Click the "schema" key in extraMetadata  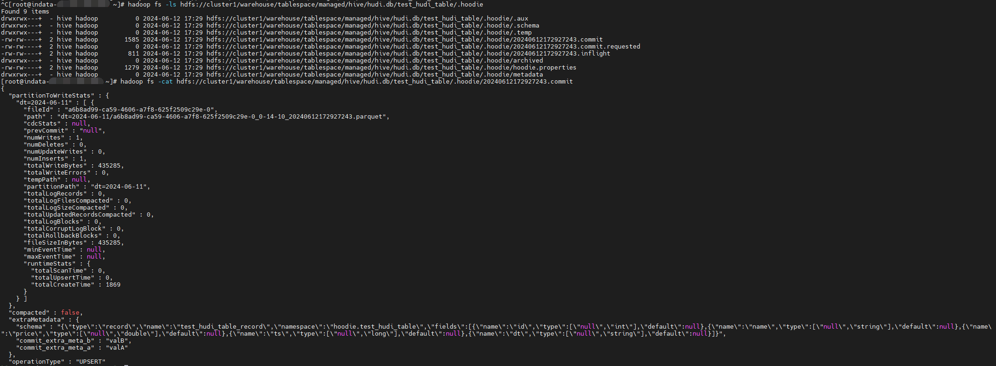tap(31, 327)
